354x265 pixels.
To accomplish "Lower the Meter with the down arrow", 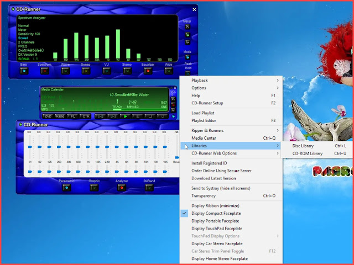I will [x=188, y=42].
